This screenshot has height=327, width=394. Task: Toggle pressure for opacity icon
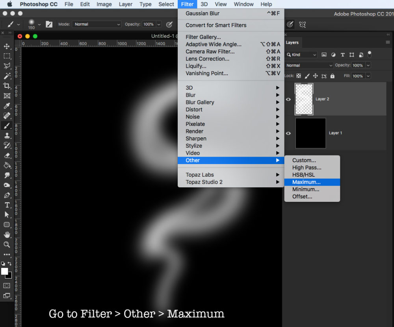tap(169, 24)
